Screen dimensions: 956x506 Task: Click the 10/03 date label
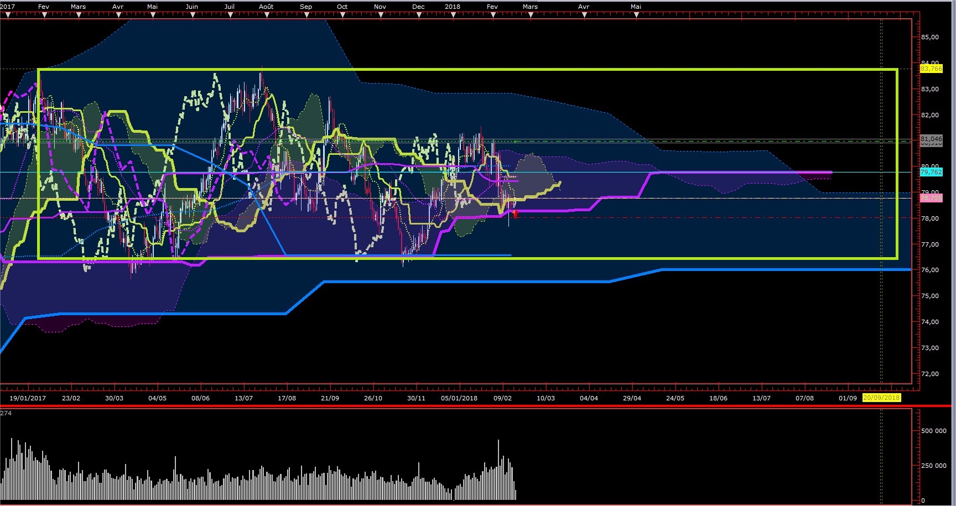[545, 398]
